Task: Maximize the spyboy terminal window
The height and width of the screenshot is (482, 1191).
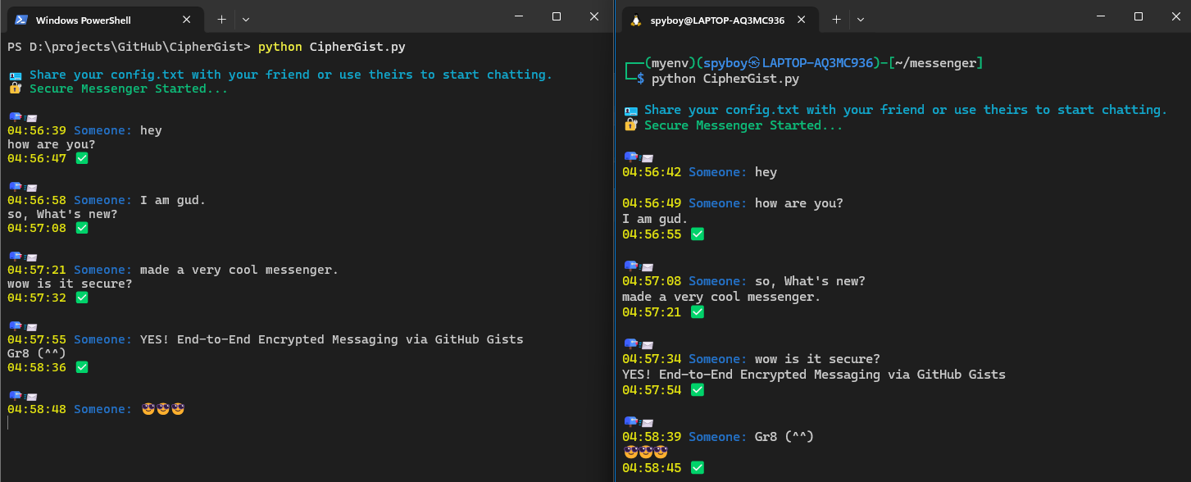Action: pyautogui.click(x=1139, y=16)
